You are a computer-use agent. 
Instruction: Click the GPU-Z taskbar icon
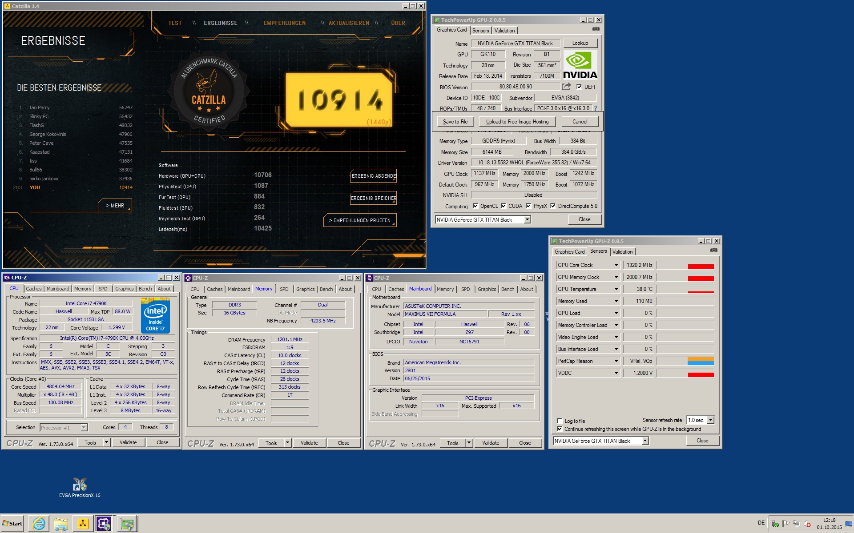tap(127, 524)
